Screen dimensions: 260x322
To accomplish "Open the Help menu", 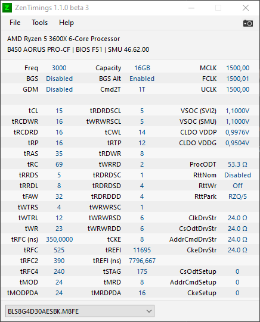I will [x=66, y=23].
